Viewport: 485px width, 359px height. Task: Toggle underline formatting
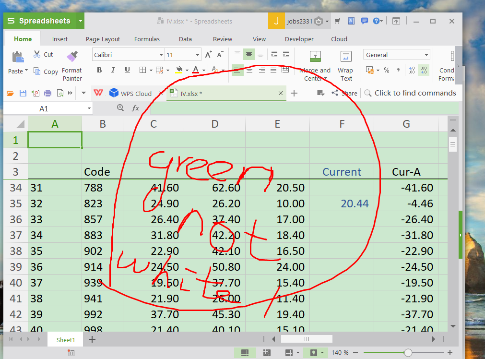[x=126, y=70]
